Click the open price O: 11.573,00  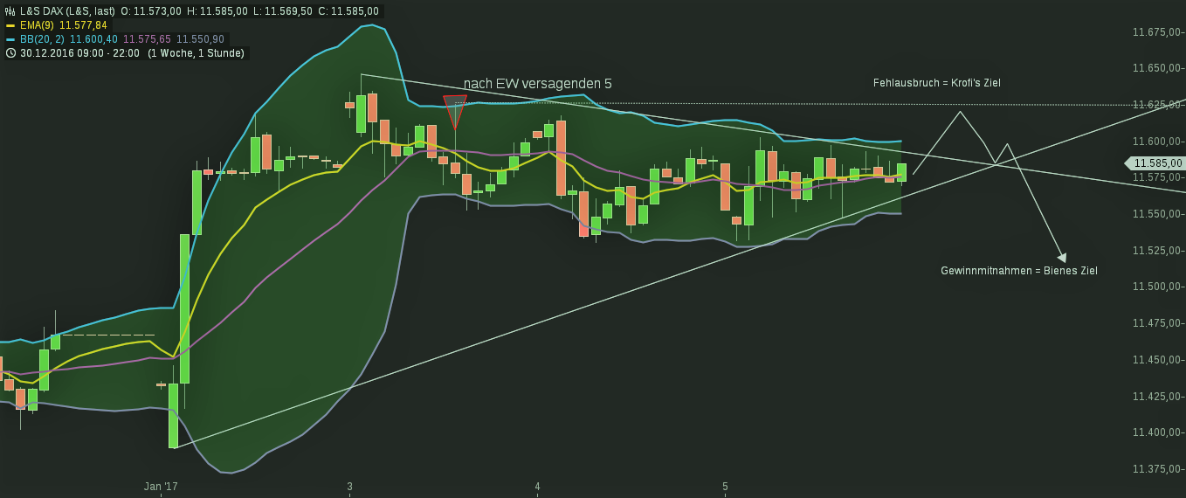pyautogui.click(x=151, y=11)
